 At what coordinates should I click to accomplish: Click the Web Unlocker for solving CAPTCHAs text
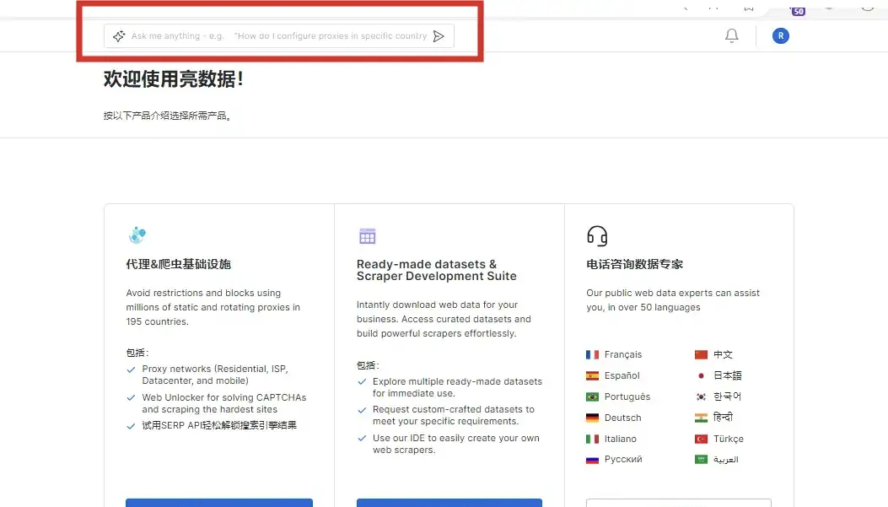[x=224, y=403]
